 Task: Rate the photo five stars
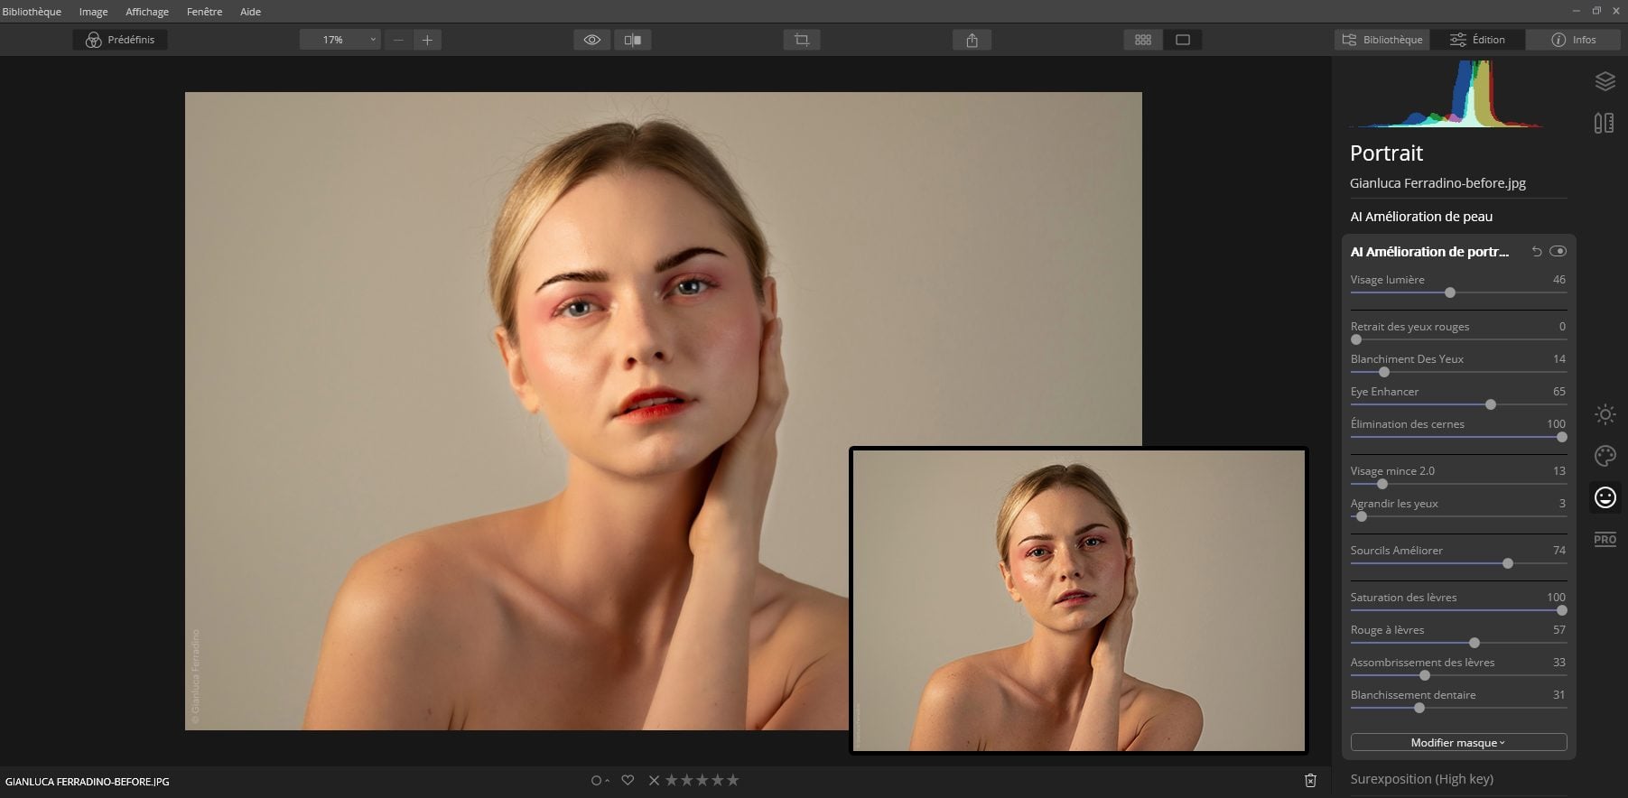click(732, 780)
